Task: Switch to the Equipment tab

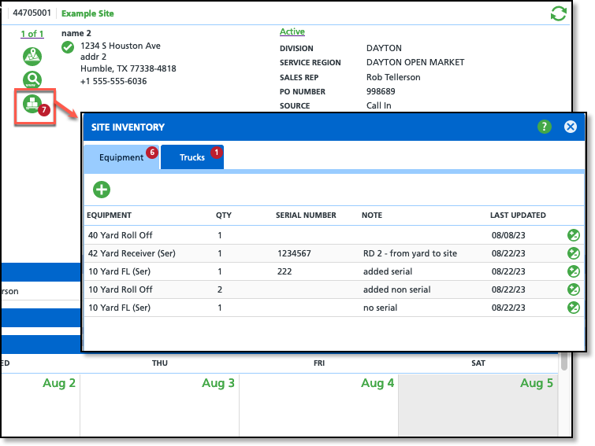Action: coord(121,157)
